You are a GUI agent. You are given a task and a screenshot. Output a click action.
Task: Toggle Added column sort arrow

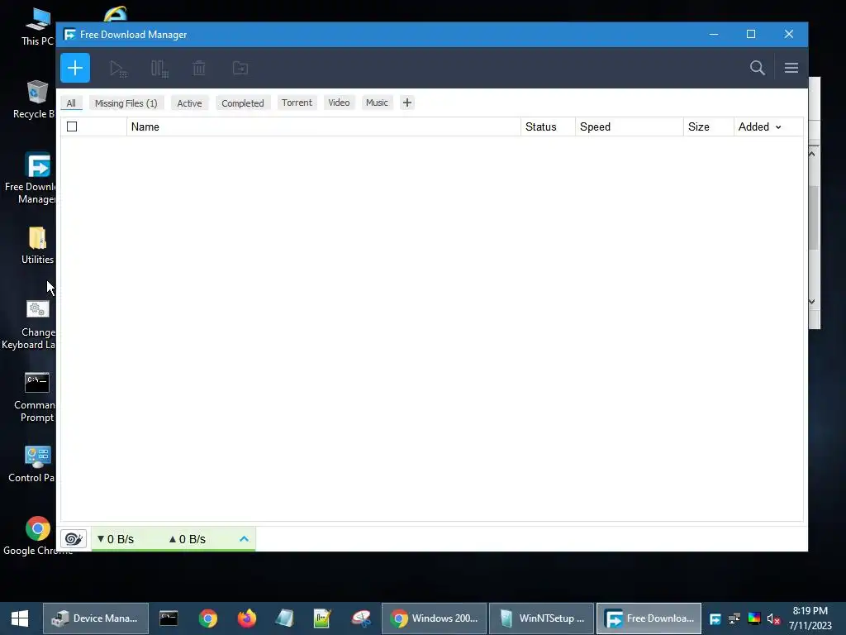click(x=778, y=127)
